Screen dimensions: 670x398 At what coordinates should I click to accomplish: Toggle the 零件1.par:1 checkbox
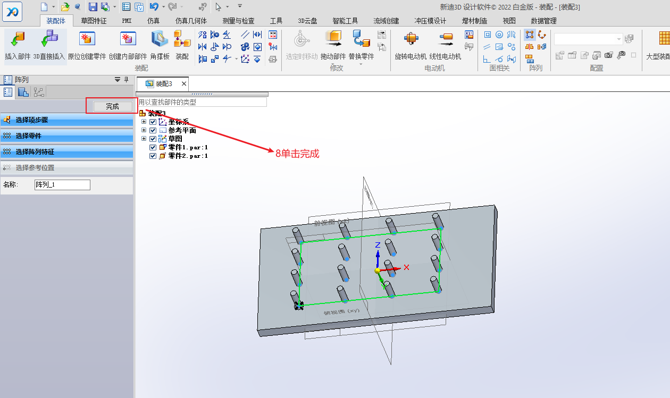(x=153, y=147)
